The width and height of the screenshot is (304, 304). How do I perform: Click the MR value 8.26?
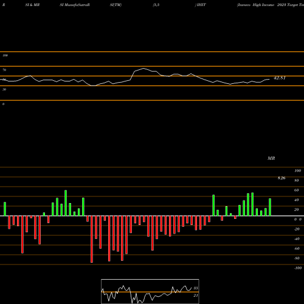[x=282, y=178]
